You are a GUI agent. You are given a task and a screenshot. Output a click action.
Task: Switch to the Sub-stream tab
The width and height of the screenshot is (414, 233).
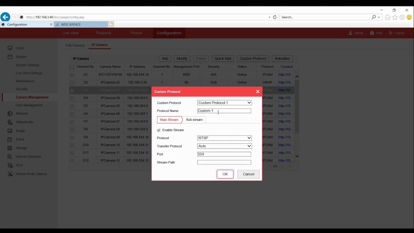[x=194, y=120]
